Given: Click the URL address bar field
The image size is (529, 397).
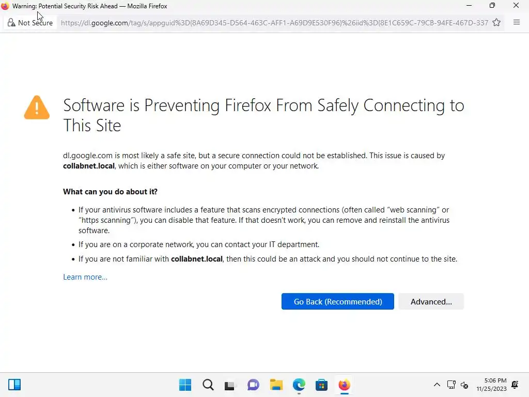Looking at the screenshot, I should pos(274,23).
